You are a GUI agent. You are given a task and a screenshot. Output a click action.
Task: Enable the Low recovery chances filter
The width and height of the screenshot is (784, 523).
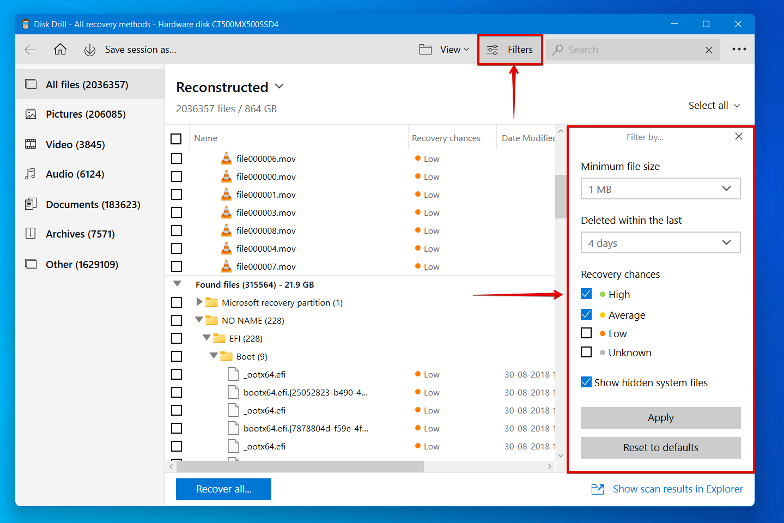coord(586,333)
